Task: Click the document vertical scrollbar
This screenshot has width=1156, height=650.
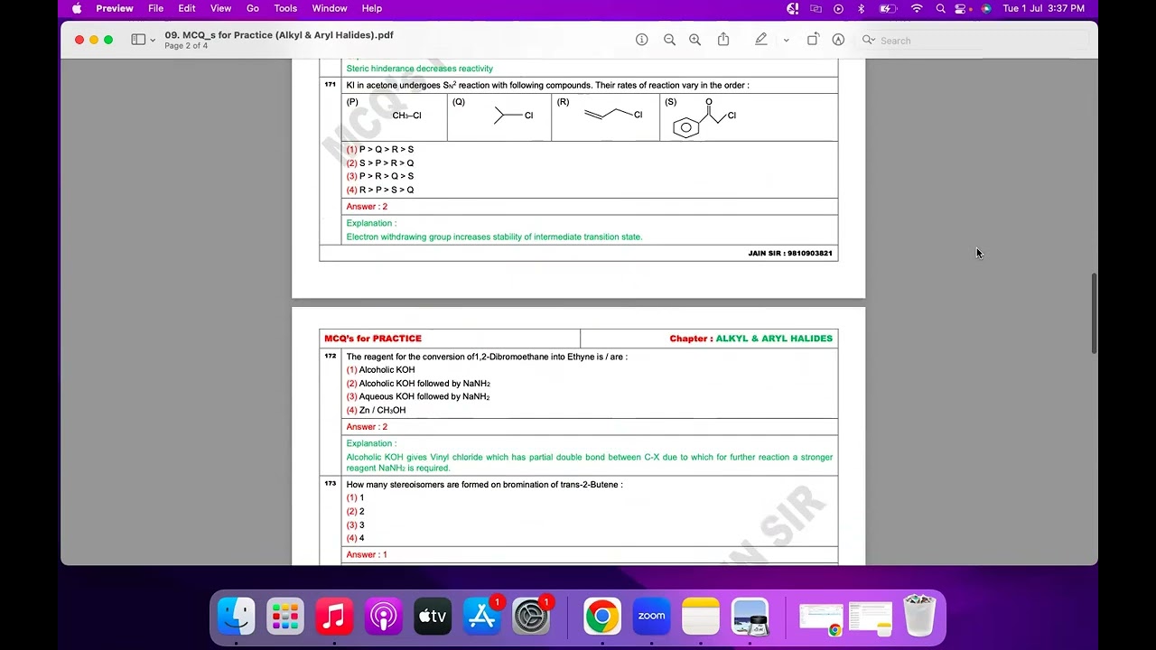Action: [1095, 312]
